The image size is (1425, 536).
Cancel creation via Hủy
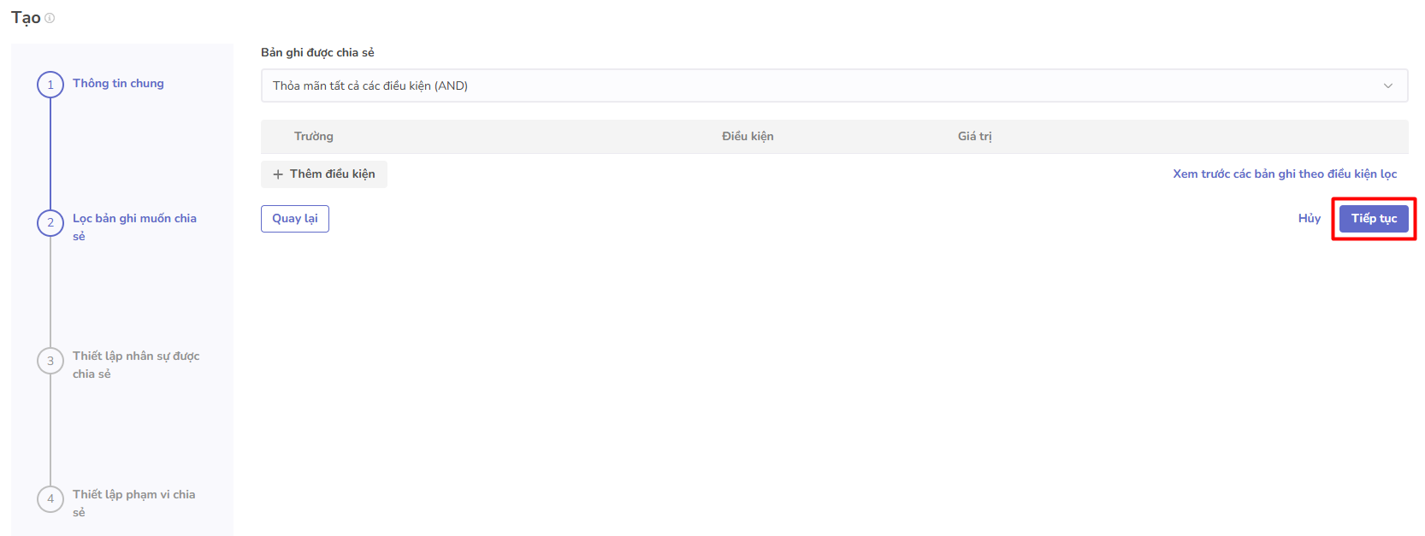(1310, 219)
